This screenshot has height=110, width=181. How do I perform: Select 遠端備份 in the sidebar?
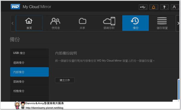point(30,63)
